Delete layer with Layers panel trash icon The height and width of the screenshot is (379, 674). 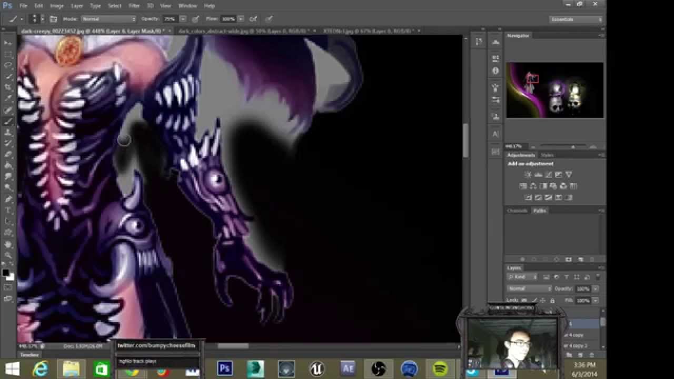coord(591,355)
